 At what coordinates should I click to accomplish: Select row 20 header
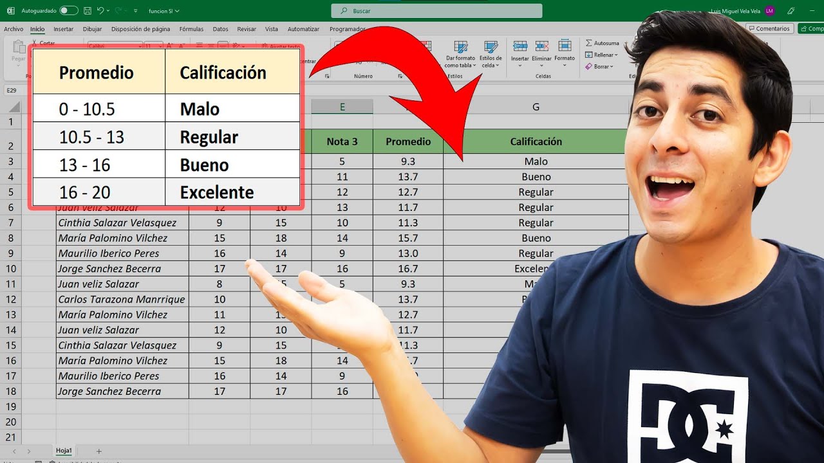point(11,422)
